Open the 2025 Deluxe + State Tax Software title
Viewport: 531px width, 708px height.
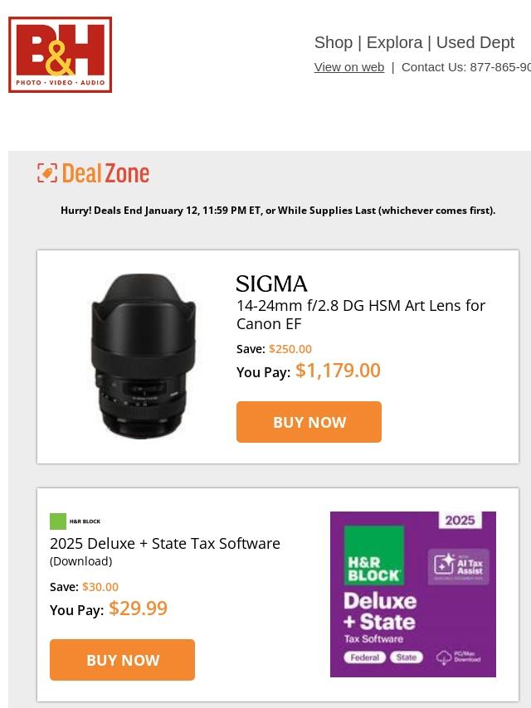pyautogui.click(x=165, y=544)
